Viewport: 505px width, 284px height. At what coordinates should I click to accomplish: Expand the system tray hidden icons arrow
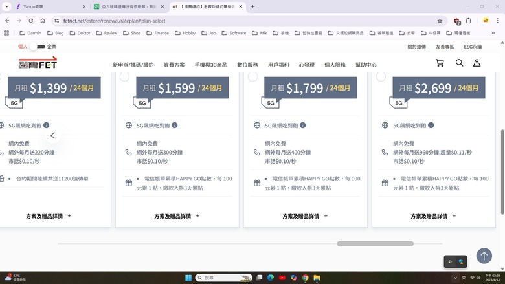point(455,278)
